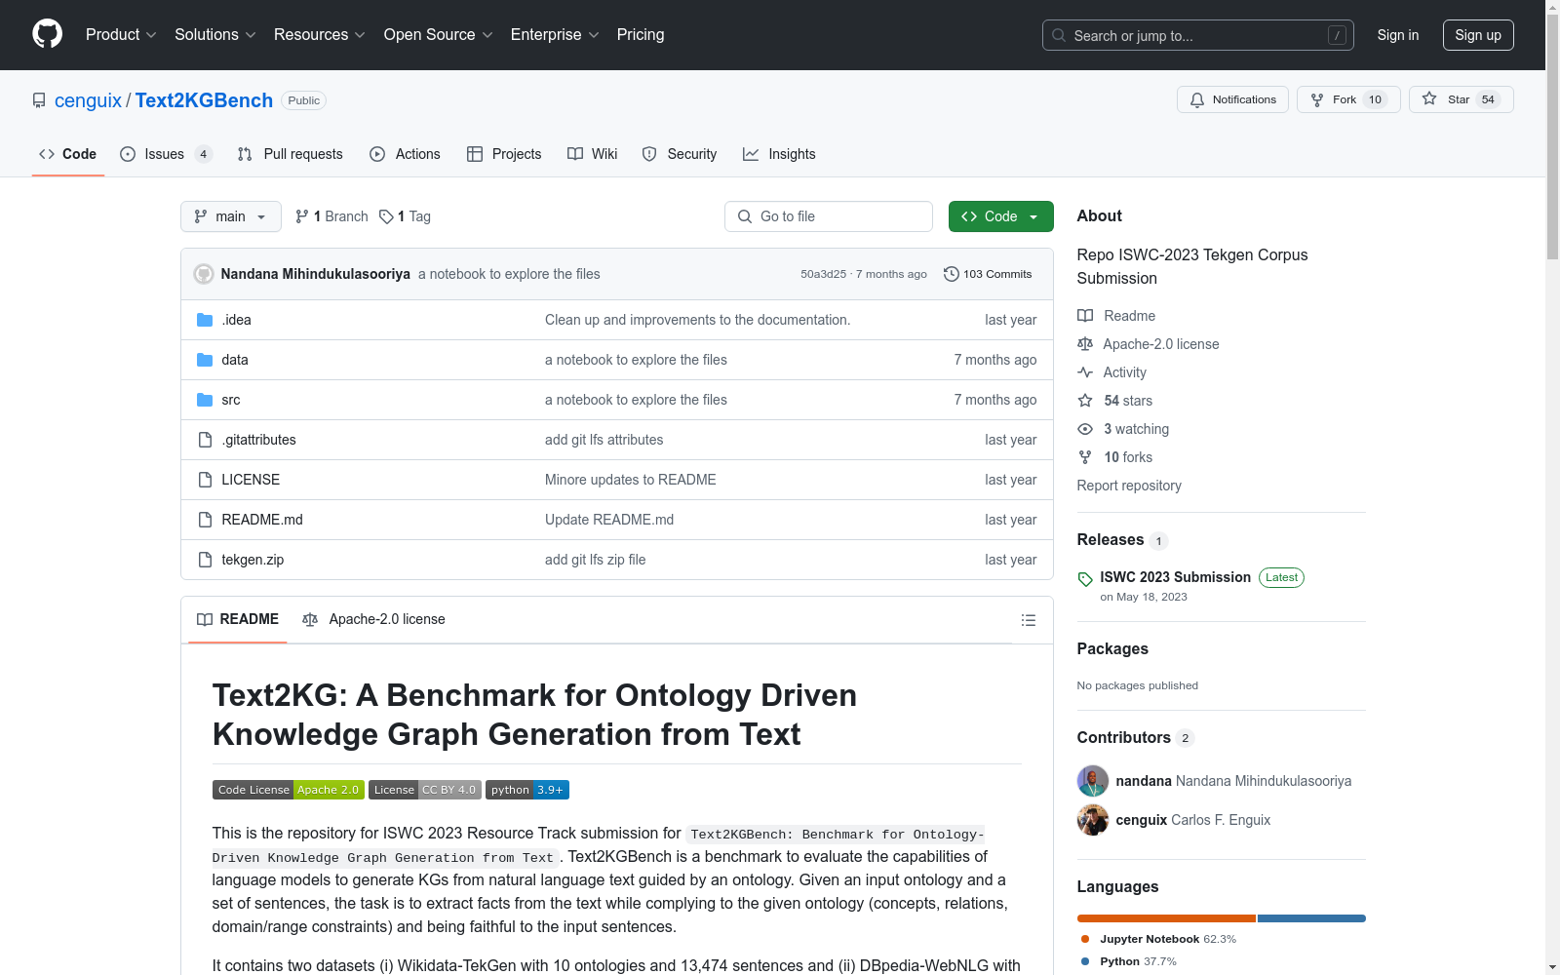
Task: Click the LICENSE file icon
Action: pyautogui.click(x=205, y=480)
